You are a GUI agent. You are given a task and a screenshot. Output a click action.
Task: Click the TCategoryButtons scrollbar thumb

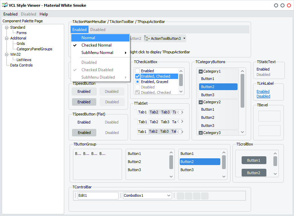[242, 91]
